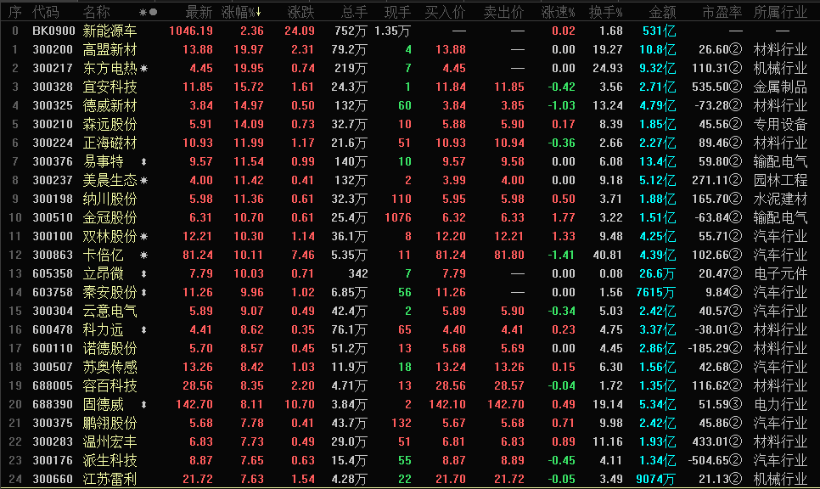Viewport: 820px width, 489px height.
Task: Sort by the 涨速% column header
Action: pos(558,12)
